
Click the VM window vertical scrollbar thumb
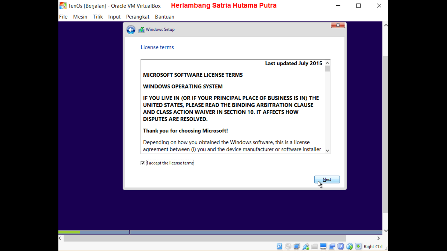386,134
